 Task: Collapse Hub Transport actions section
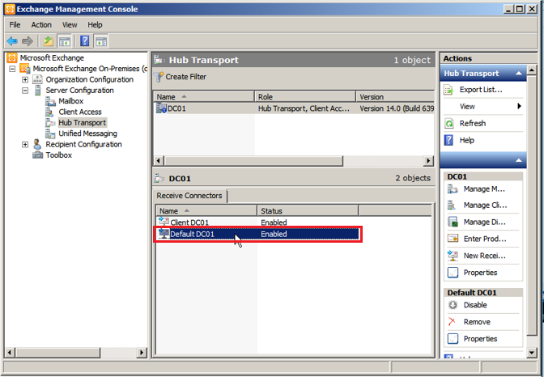[x=519, y=73]
